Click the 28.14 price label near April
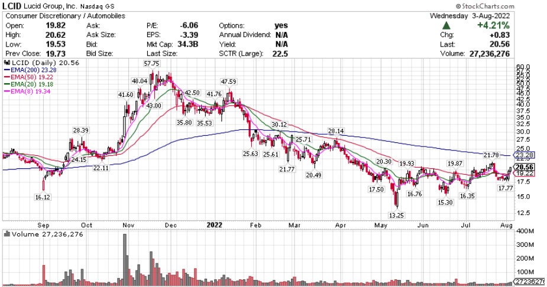The width and height of the screenshot is (547, 287). 336,131
